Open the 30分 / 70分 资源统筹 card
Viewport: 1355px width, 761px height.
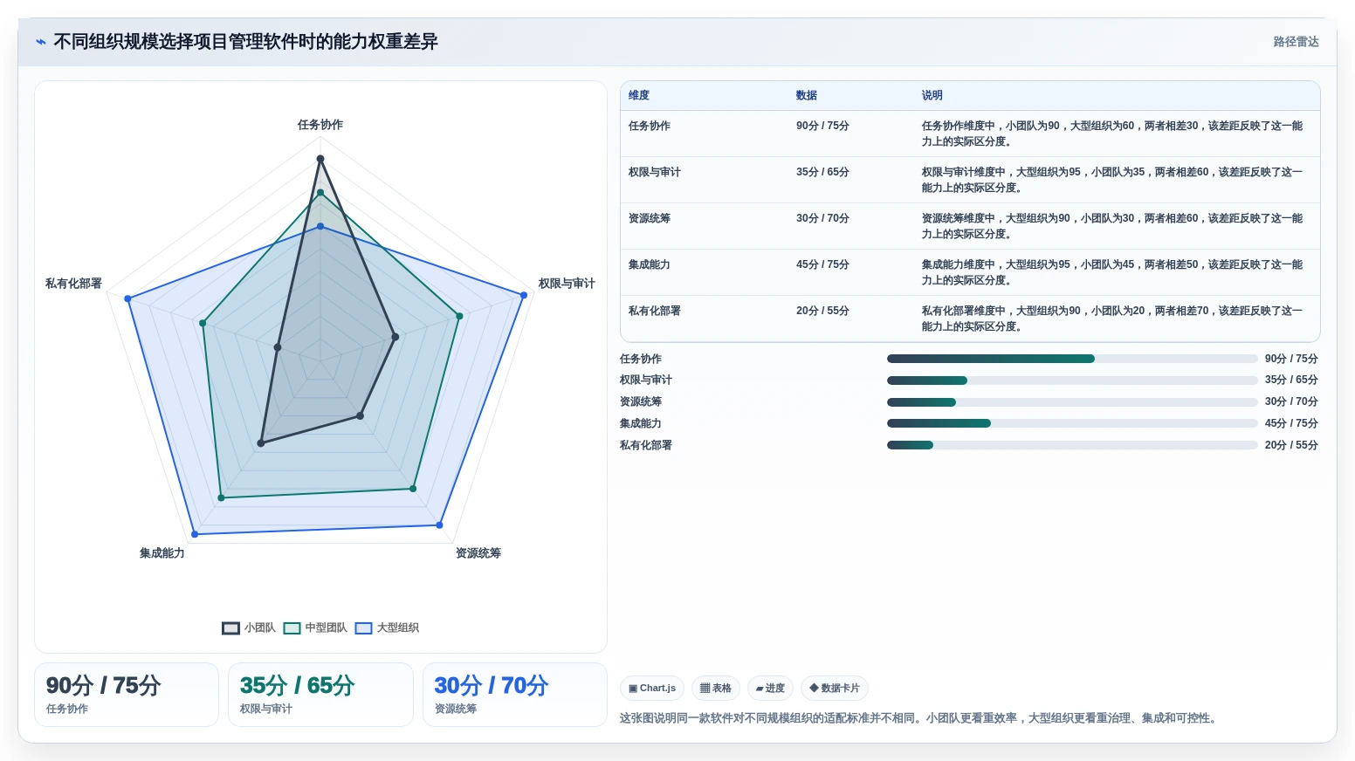515,695
